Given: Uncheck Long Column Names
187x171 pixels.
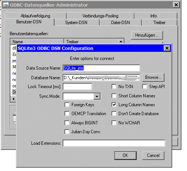Looking at the screenshot, I should point(114,105).
